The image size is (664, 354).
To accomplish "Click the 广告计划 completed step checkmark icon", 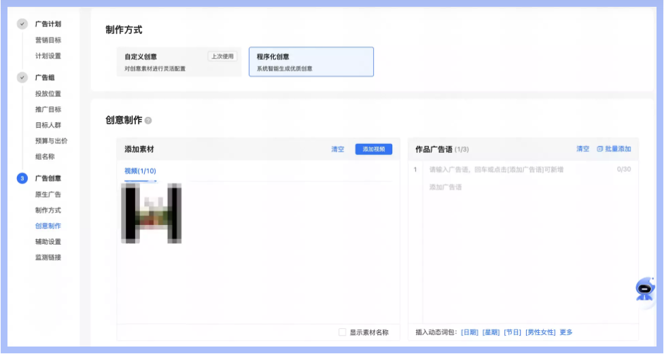I will click(x=22, y=24).
